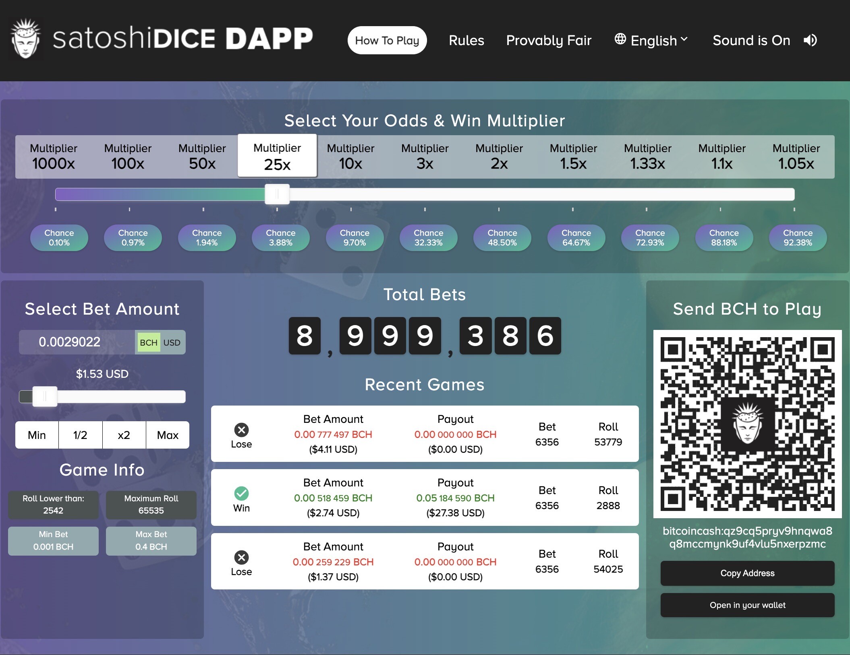850x655 pixels.
Task: Click the Roll 2888 value
Action: 608,505
